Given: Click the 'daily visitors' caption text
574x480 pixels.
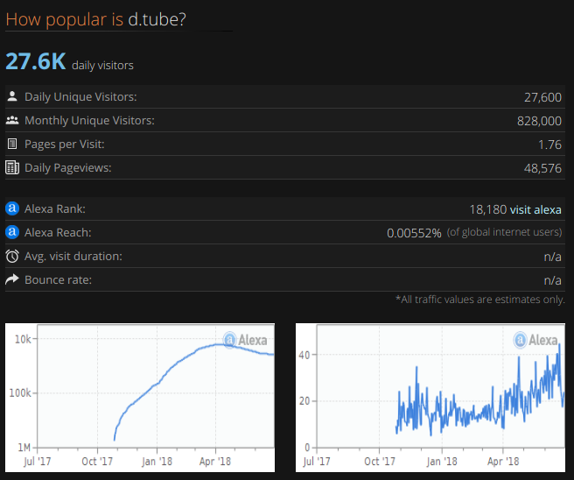Looking at the screenshot, I should coord(102,65).
